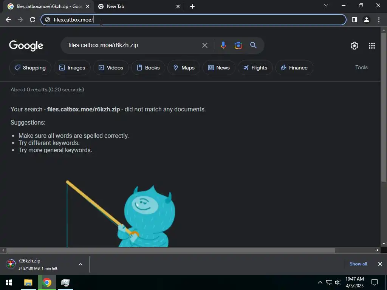Submit search with magnifier icon
The height and width of the screenshot is (290, 387).
click(253, 45)
